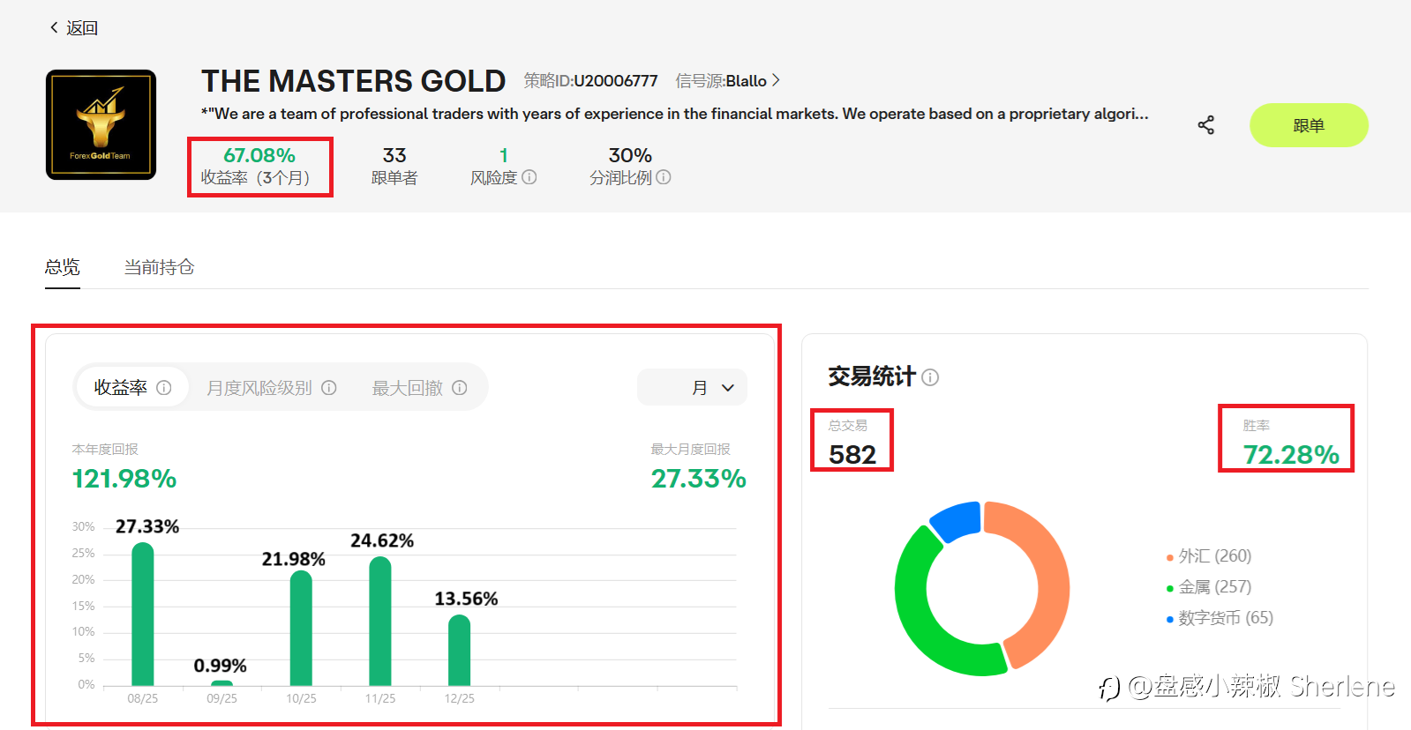Image resolution: width=1411 pixels, height=730 pixels.
Task: Click the 信号源:Blallo link
Action: (x=721, y=81)
